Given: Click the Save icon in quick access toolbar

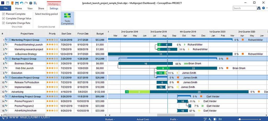Looking at the screenshot, I should click(x=17, y=3).
